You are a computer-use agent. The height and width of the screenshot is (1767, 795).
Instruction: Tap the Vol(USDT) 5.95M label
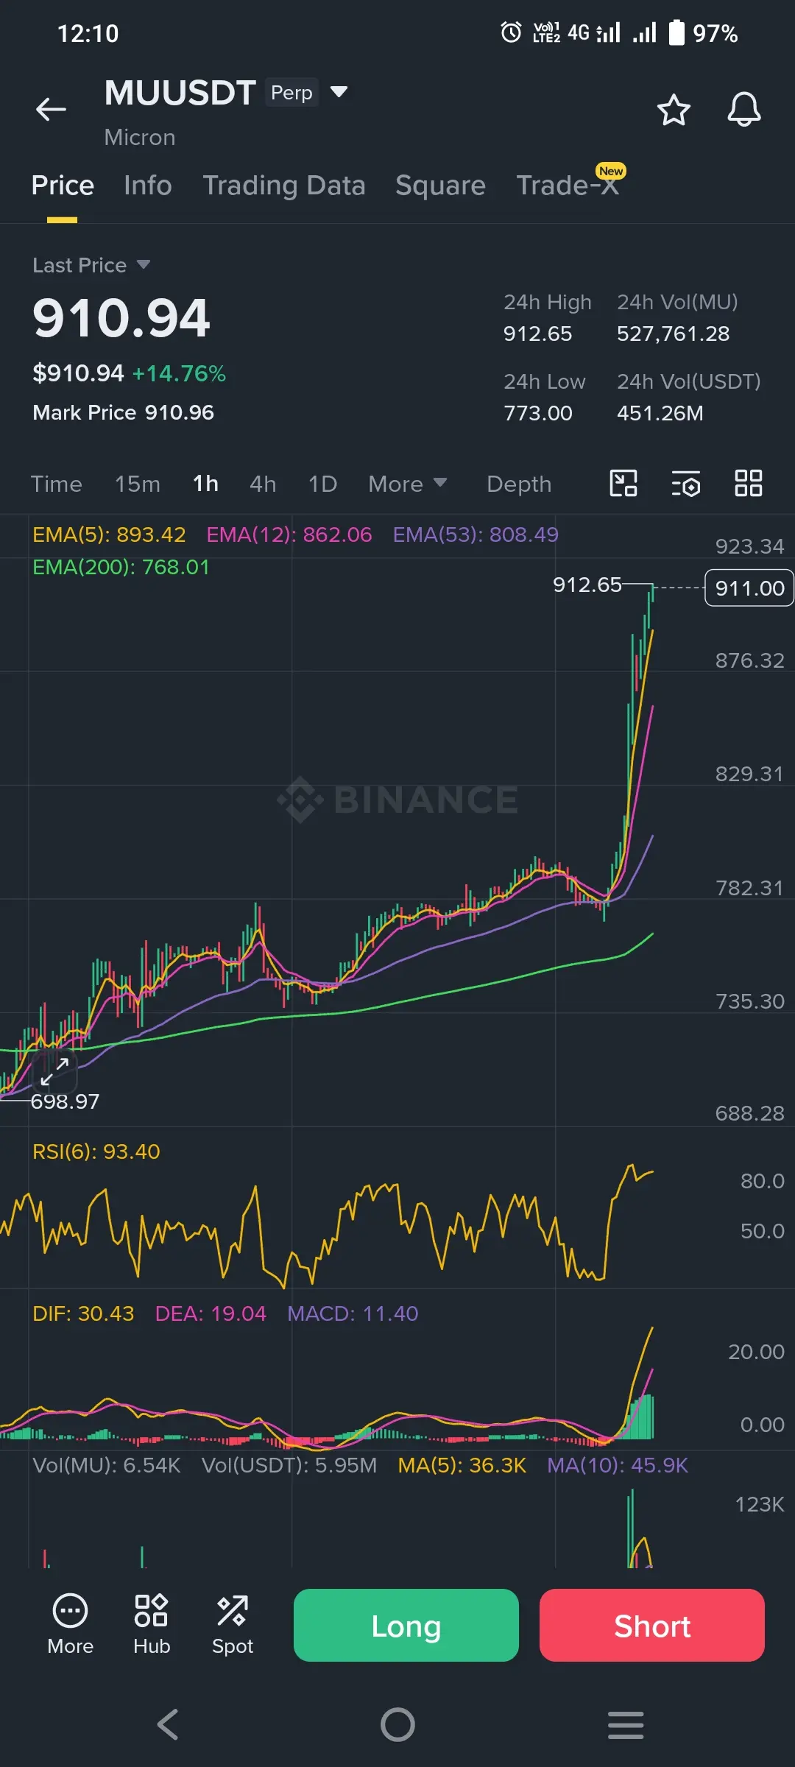pos(289,1465)
